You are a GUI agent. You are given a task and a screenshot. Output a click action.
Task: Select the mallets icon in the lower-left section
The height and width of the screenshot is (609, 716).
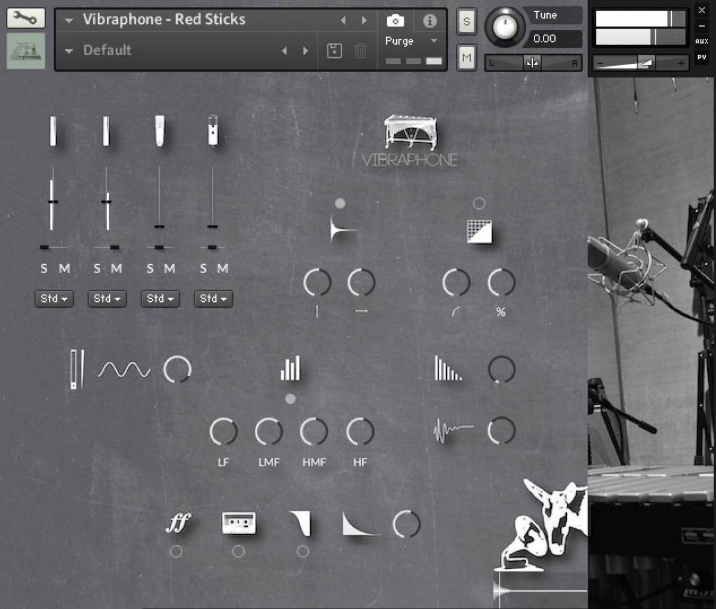[x=76, y=369]
